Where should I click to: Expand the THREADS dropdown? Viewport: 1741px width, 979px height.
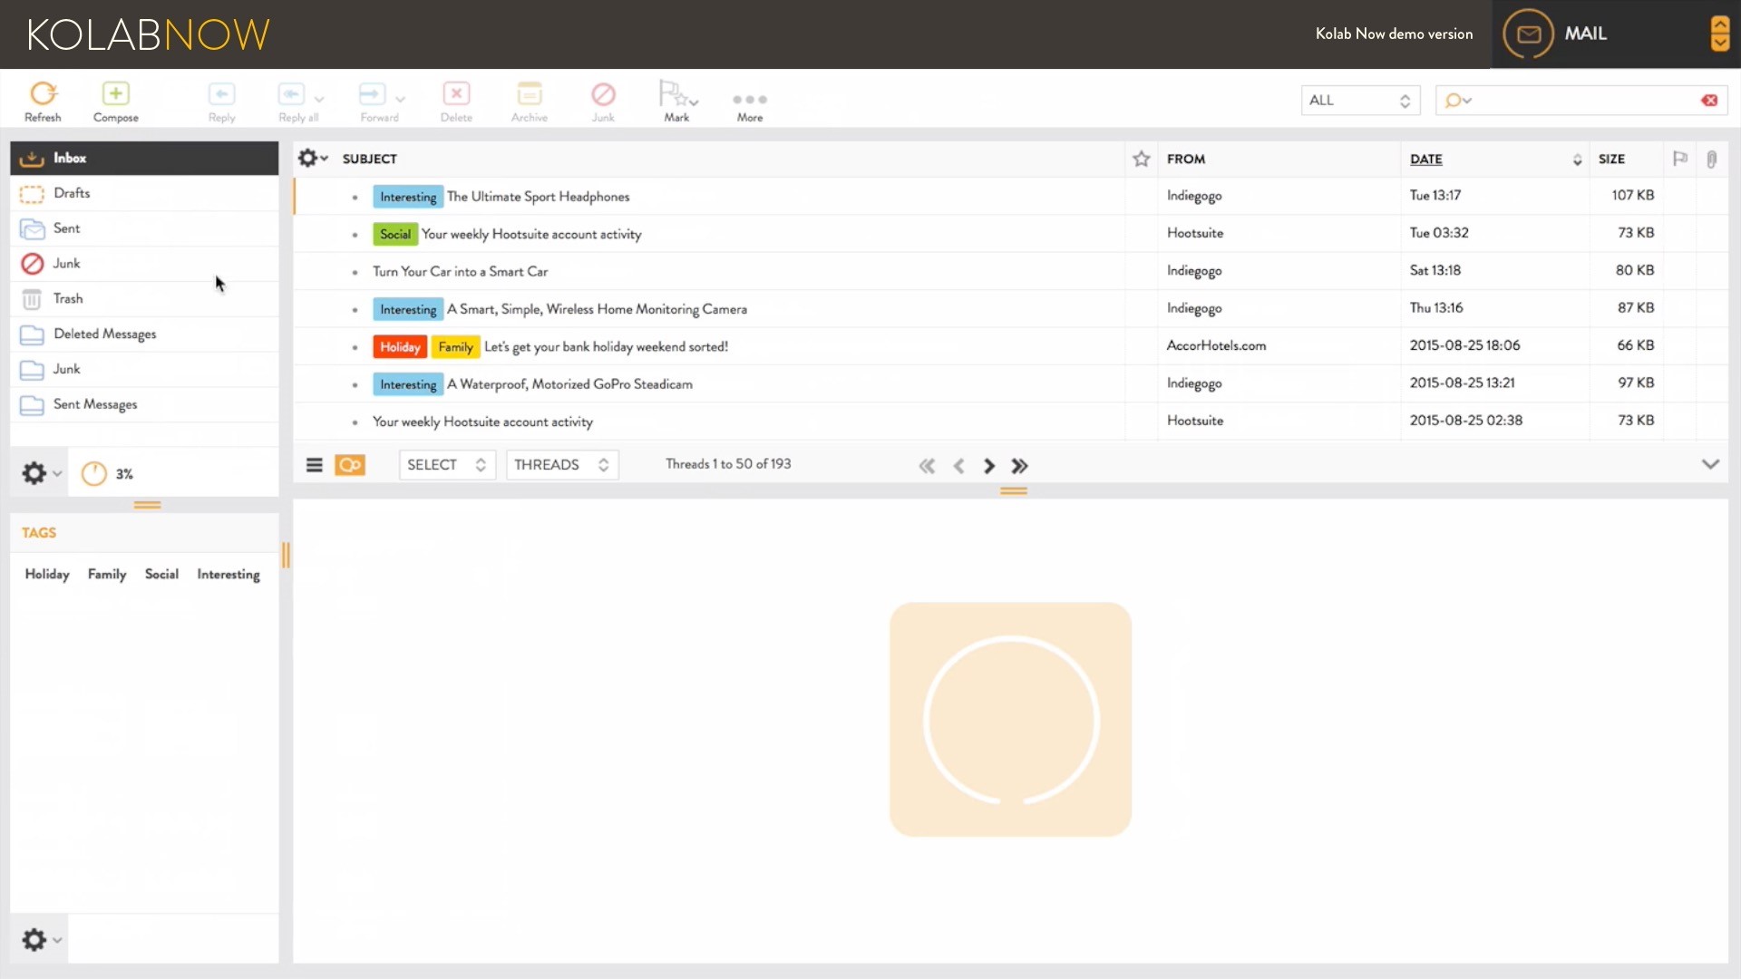[x=561, y=465]
